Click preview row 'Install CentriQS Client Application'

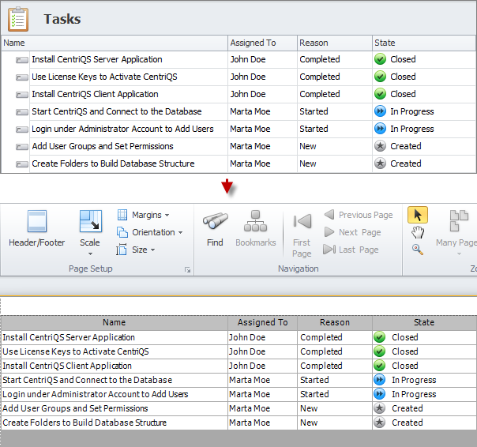tap(67, 366)
